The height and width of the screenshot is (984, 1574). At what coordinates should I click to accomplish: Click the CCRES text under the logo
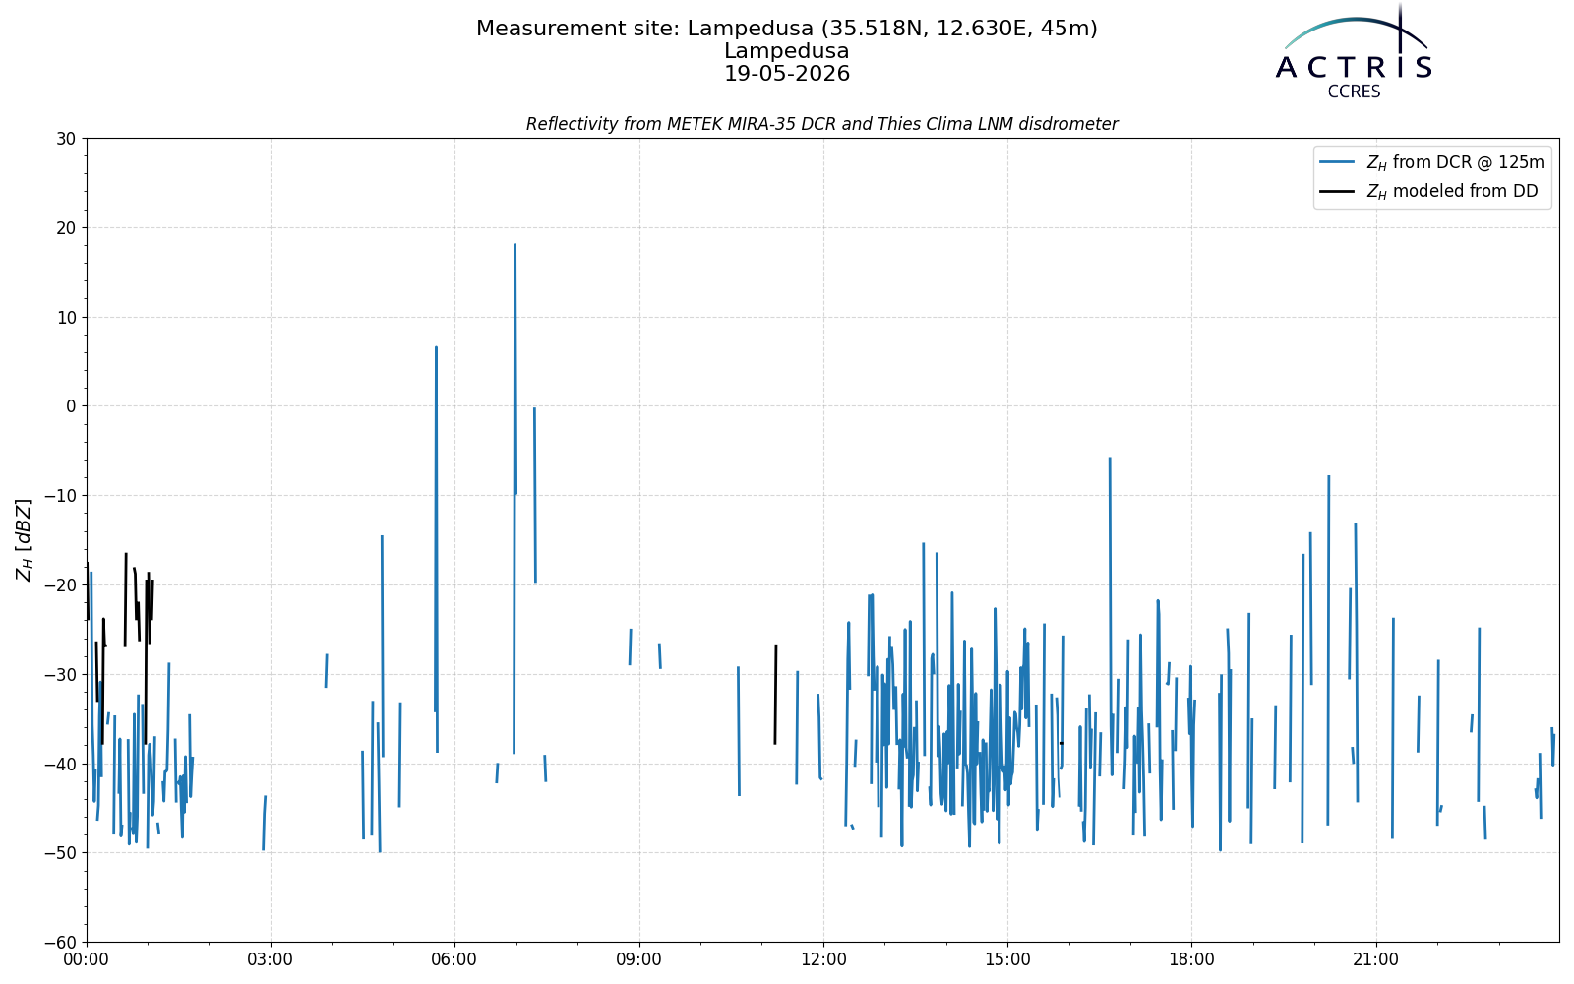[x=1354, y=92]
